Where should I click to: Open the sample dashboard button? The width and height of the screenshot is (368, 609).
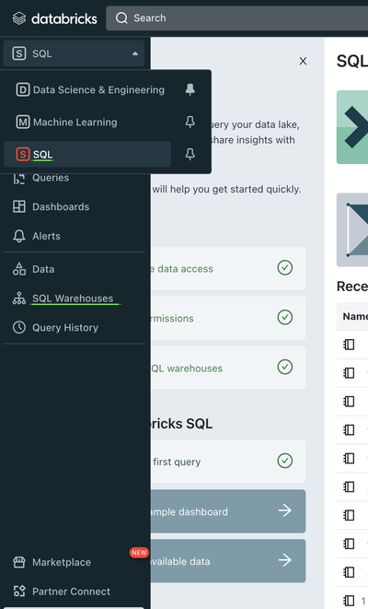click(x=228, y=511)
